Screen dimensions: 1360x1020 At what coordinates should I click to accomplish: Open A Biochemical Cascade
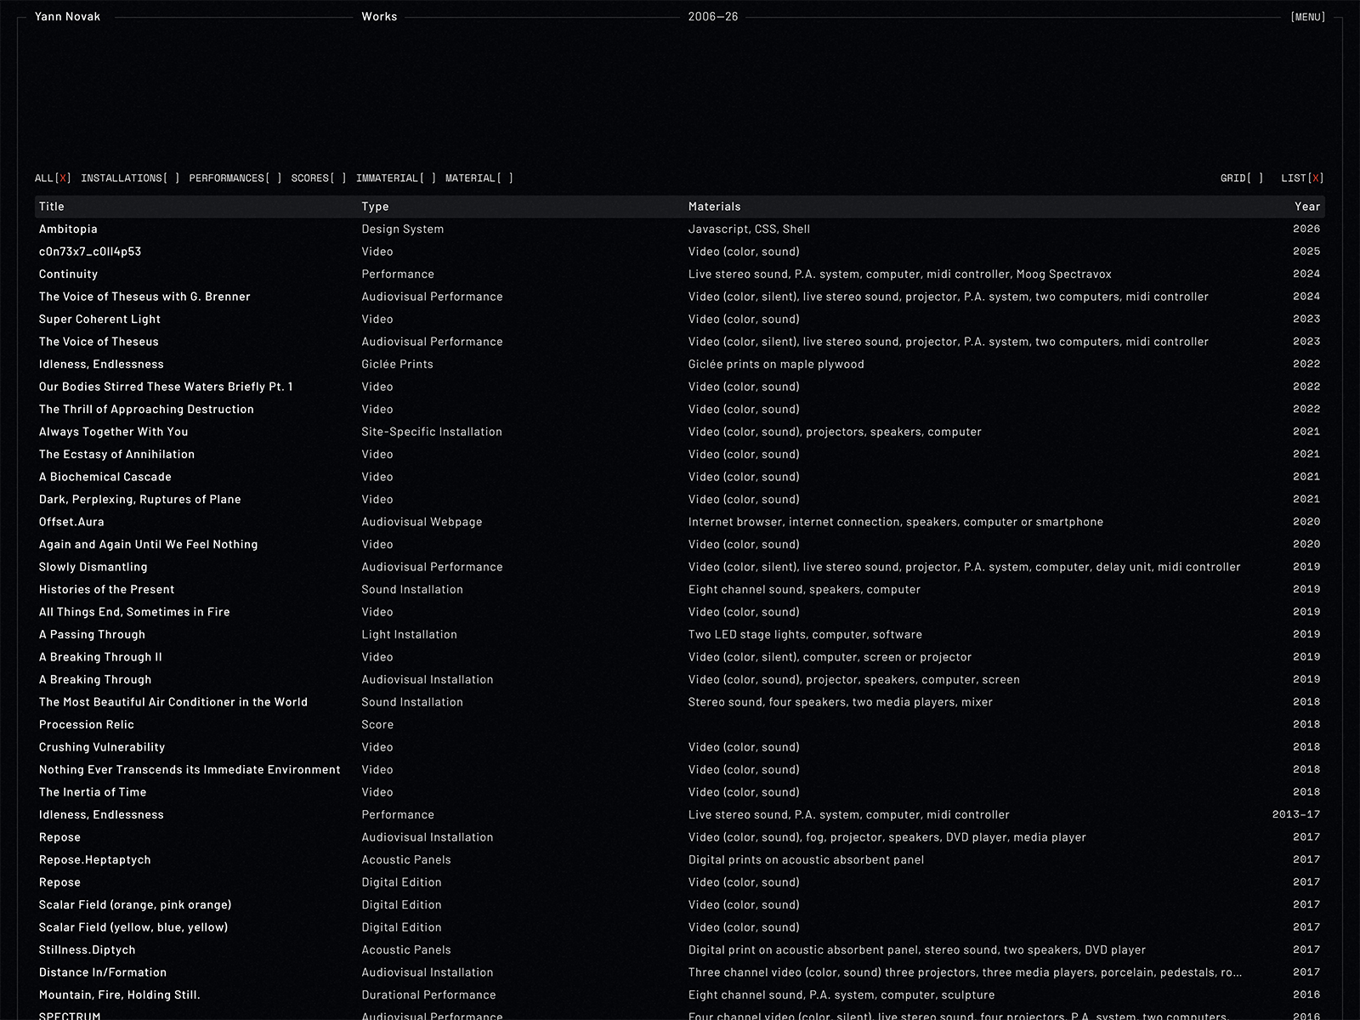point(105,477)
